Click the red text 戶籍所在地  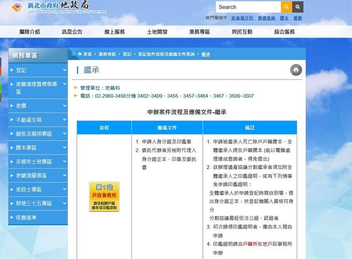tap(255, 244)
